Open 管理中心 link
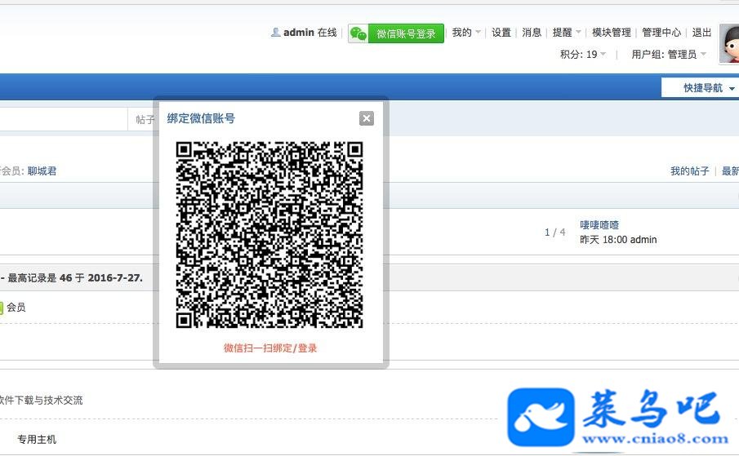The width and height of the screenshot is (739, 456). 661,33
